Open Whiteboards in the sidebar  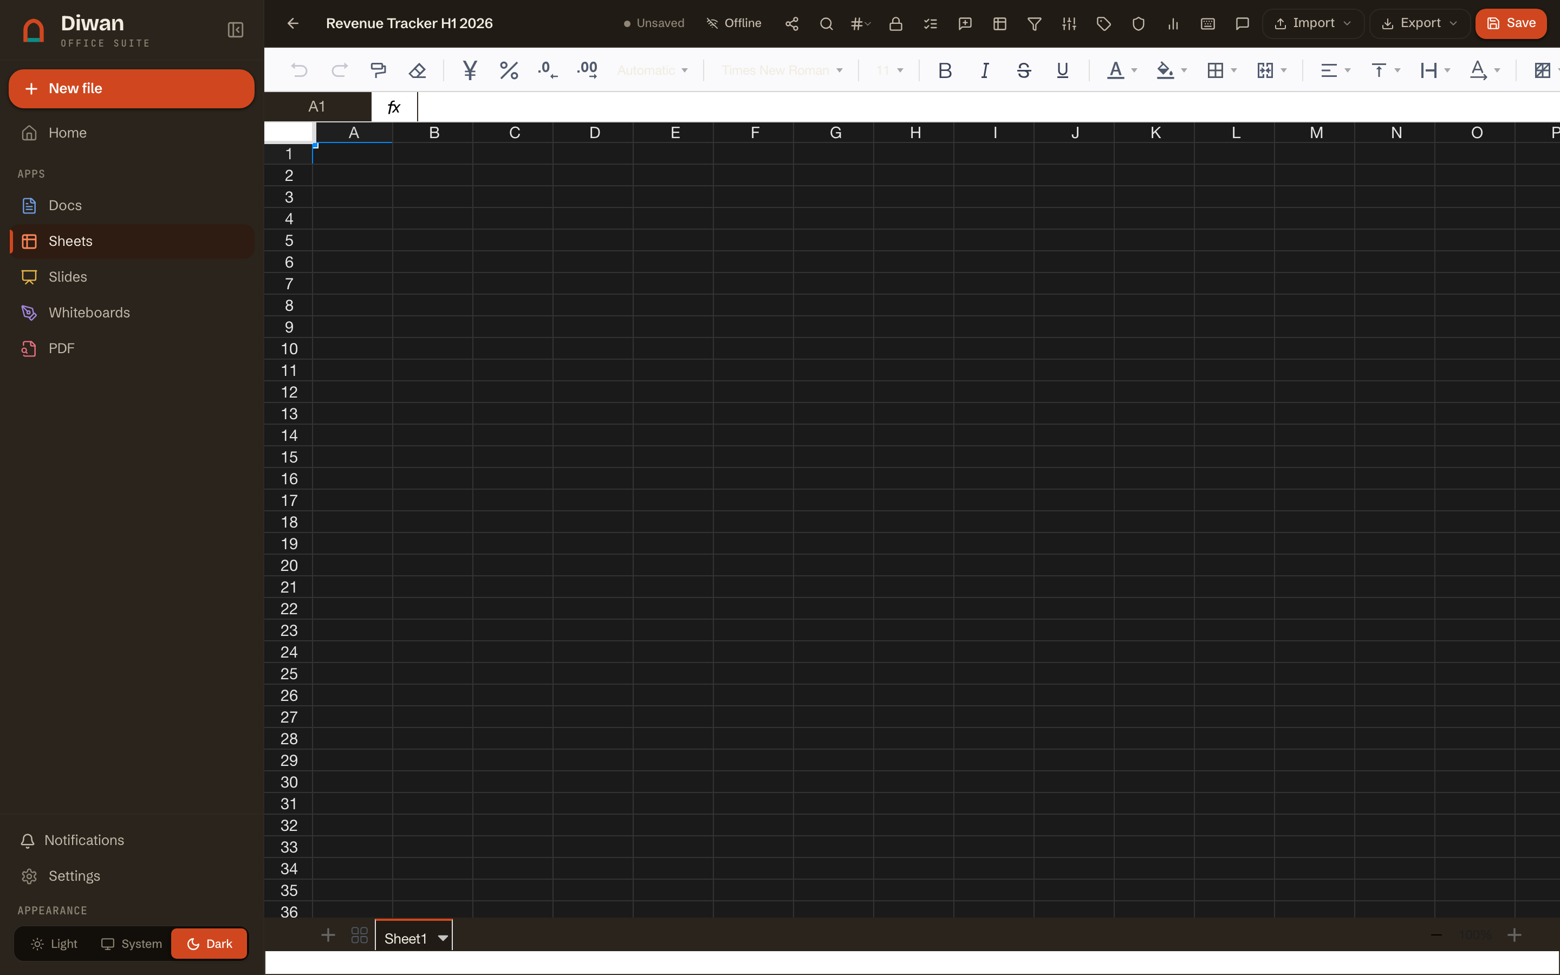coord(132,313)
